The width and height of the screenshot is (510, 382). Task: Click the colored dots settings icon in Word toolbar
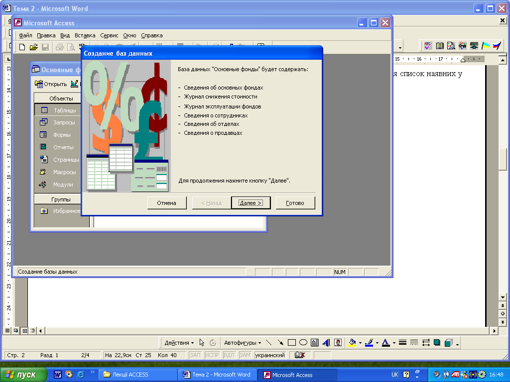[474, 46]
